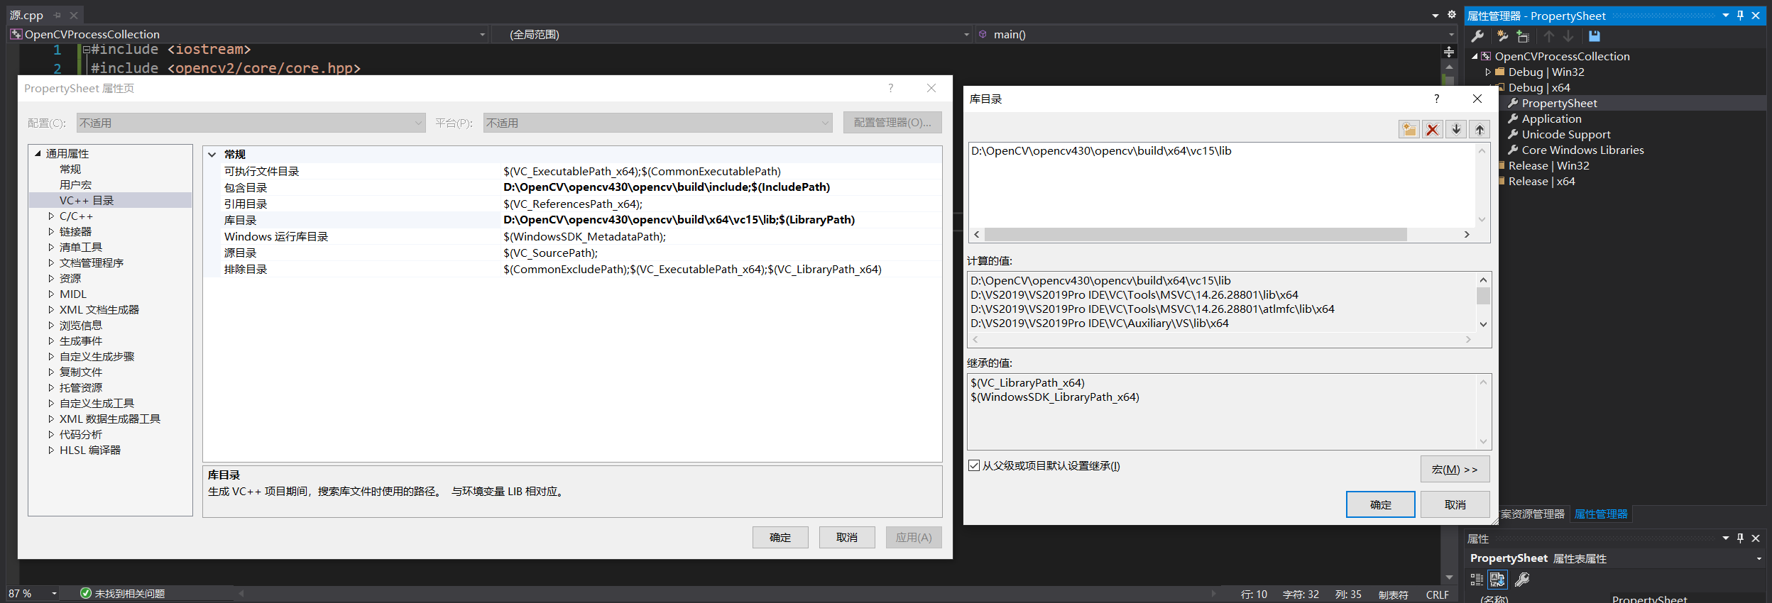Click help question mark in PropertySheet 属性页

(890, 88)
